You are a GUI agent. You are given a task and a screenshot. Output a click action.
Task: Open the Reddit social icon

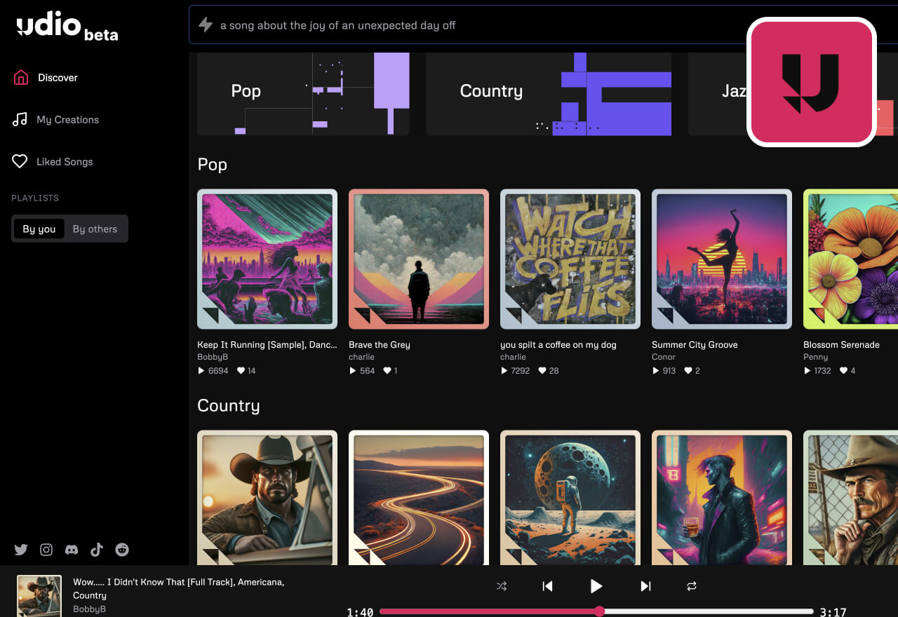[x=122, y=550]
